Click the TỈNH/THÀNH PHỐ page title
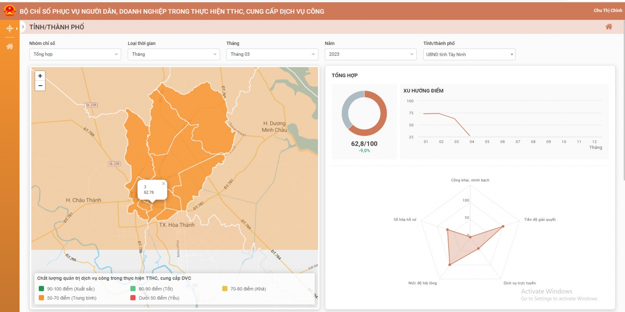625x312 pixels. [x=57, y=27]
